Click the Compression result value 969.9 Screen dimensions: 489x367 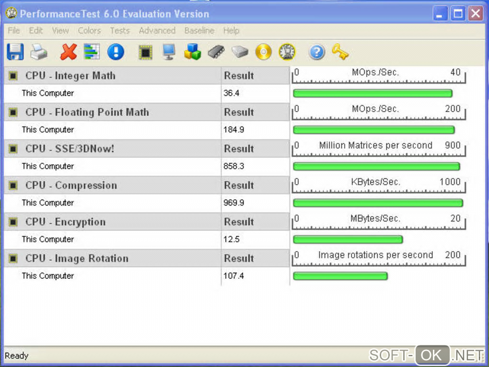[233, 203]
